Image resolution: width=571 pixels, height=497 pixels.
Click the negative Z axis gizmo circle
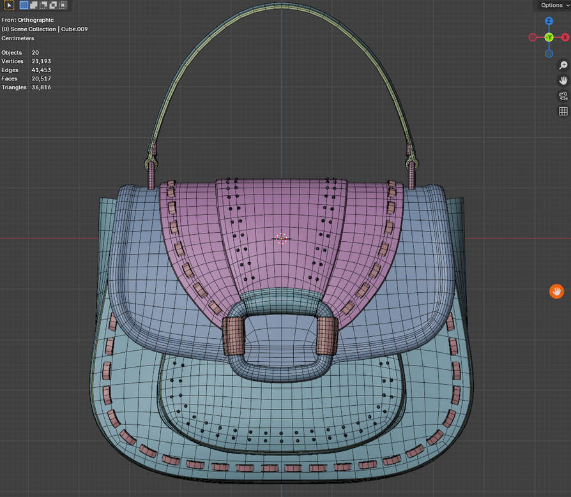[549, 54]
